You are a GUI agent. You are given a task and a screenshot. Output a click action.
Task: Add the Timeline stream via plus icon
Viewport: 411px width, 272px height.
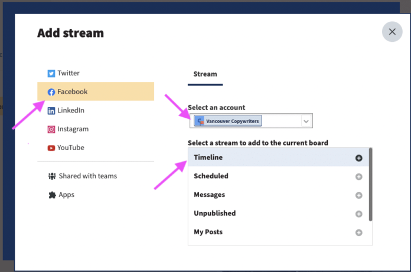[358, 158]
